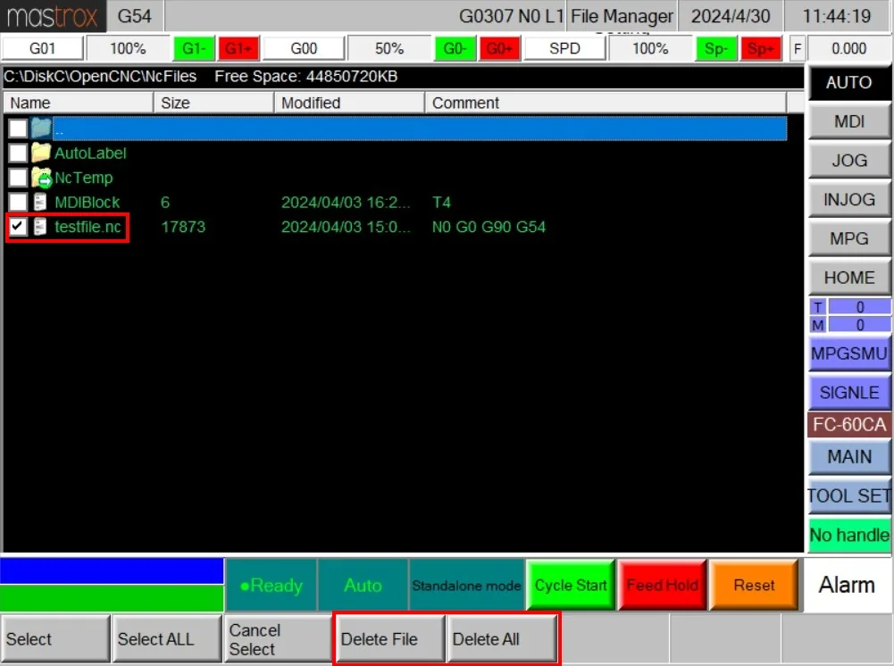Switch to AUTO mode
Viewport: 894px width, 666px height.
[849, 83]
